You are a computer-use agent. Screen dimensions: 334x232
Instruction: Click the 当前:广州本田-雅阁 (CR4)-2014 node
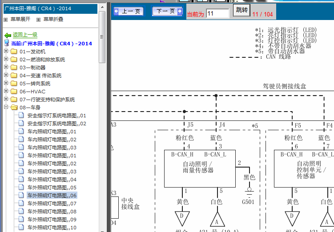(x=52, y=44)
